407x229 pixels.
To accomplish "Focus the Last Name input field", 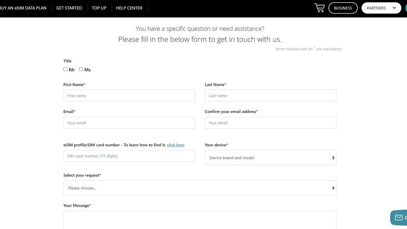I will [271, 95].
